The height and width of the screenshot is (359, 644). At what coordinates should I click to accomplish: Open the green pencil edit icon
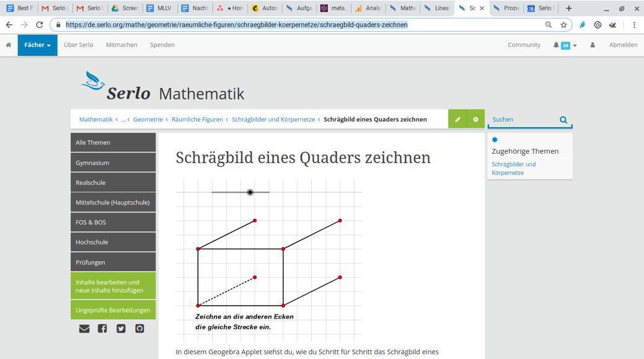tap(457, 119)
